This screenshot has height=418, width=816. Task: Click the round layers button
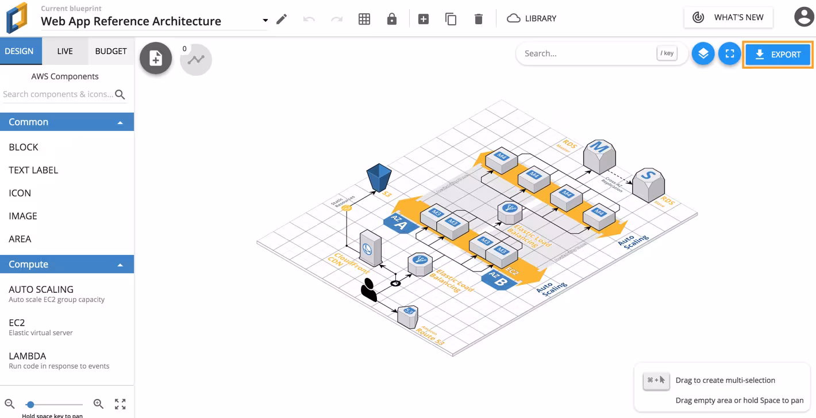pos(703,53)
